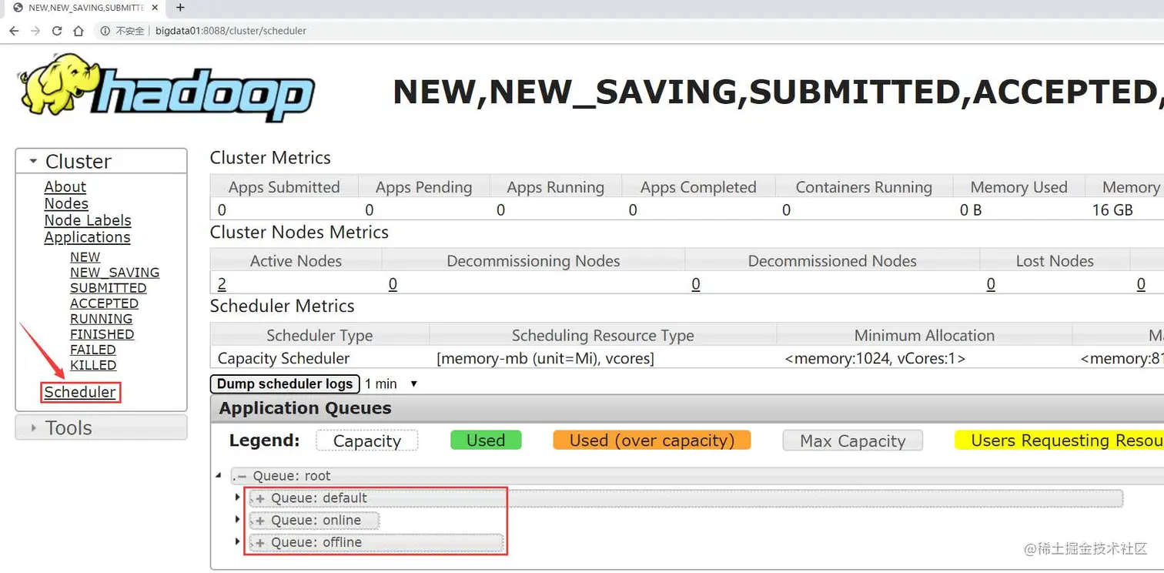Select the Queue: online bar
1164x573 pixels.
point(315,521)
